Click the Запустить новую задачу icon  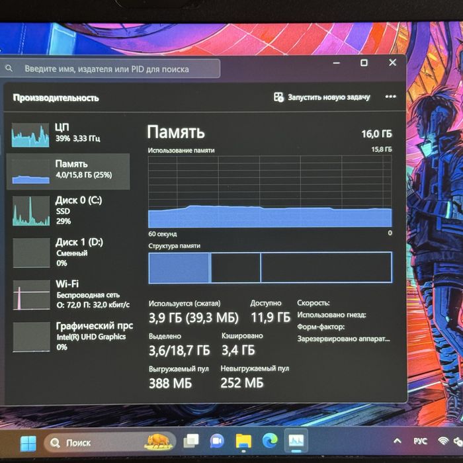(278, 97)
